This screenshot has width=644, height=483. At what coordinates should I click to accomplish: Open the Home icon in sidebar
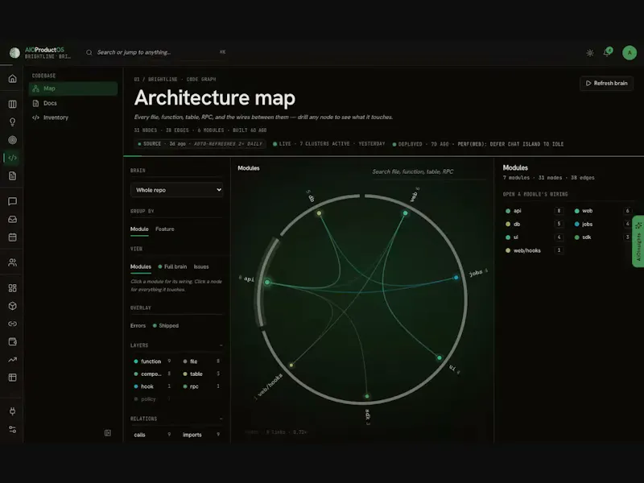point(12,78)
